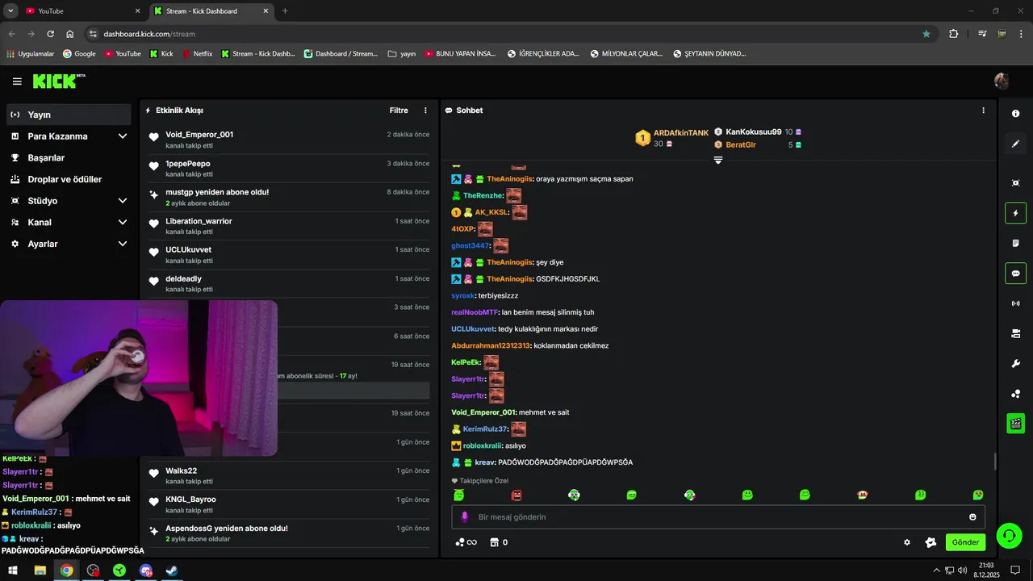Select the first green emote in row
Viewport: 1033px width, 581px height.
tap(459, 495)
